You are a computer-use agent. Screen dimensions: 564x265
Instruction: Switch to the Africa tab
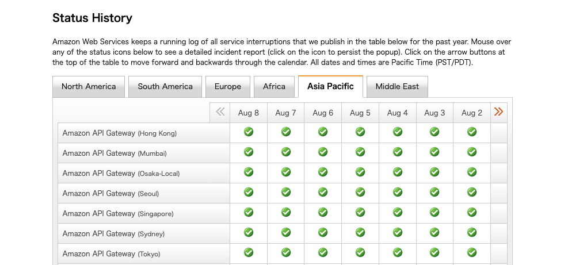tap(274, 87)
